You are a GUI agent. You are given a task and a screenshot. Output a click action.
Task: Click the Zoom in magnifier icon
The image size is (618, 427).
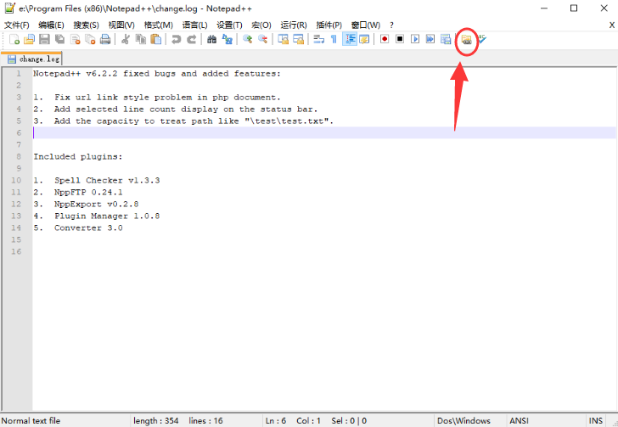pyautogui.click(x=248, y=39)
